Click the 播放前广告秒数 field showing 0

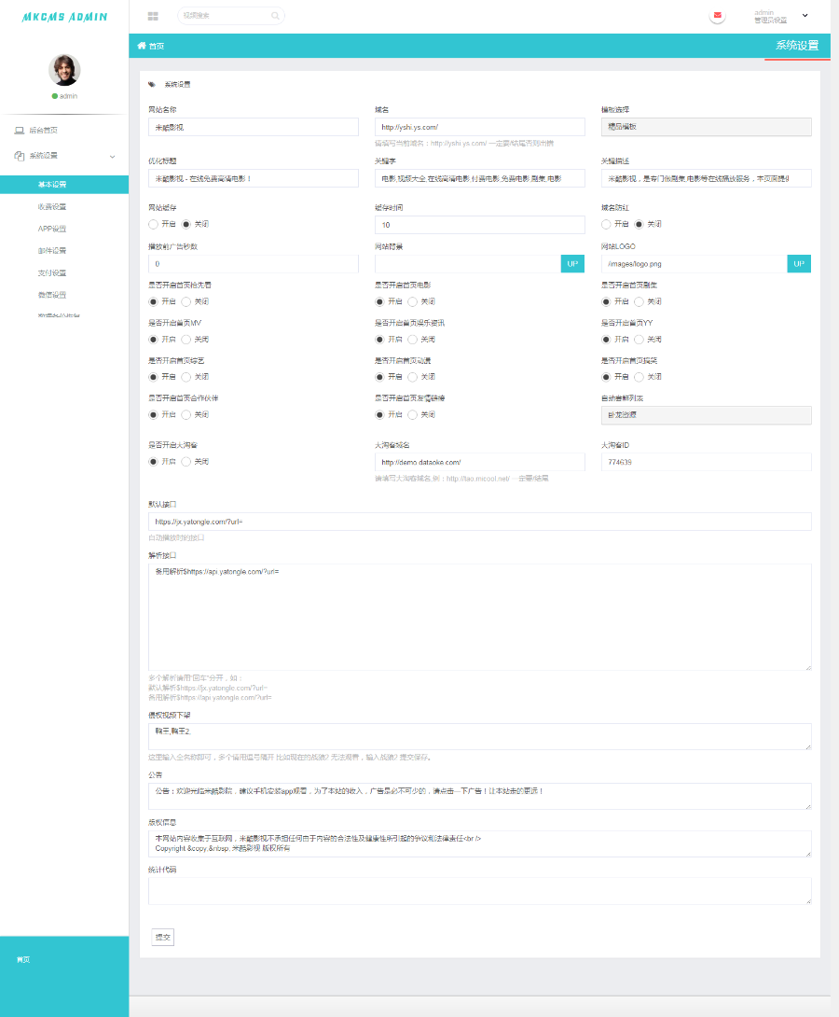pyautogui.click(x=254, y=264)
